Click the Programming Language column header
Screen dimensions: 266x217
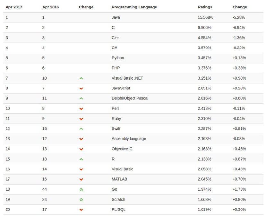click(x=134, y=7)
